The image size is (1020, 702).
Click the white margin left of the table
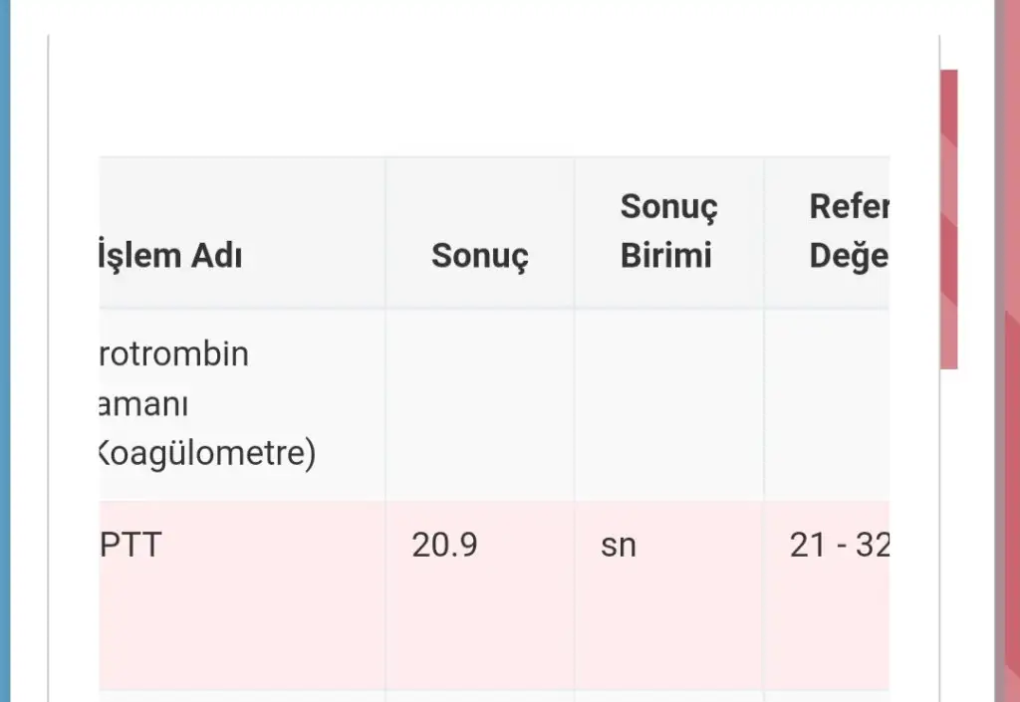tap(74, 398)
